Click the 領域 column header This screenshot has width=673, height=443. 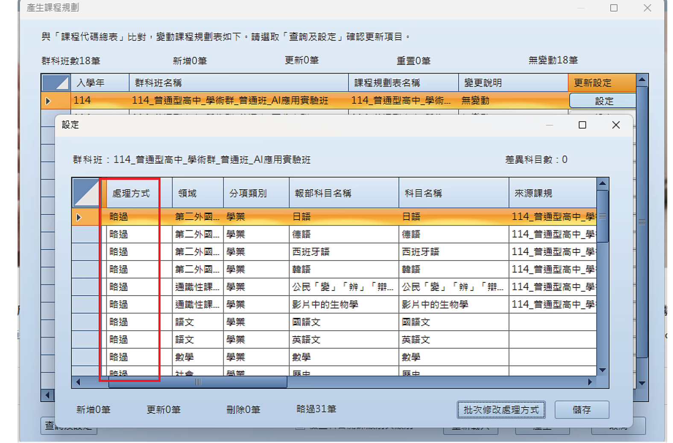198,193
